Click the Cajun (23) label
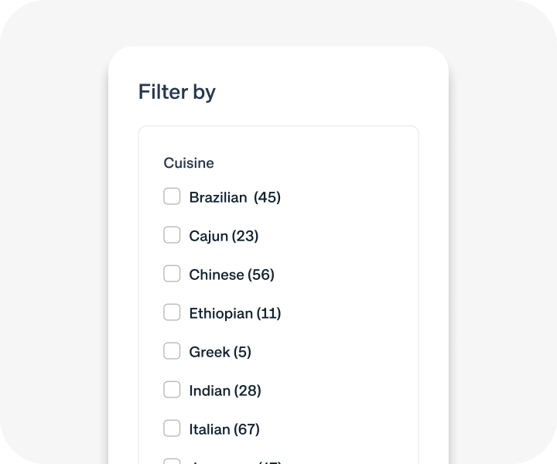557x464 pixels. coord(224,236)
